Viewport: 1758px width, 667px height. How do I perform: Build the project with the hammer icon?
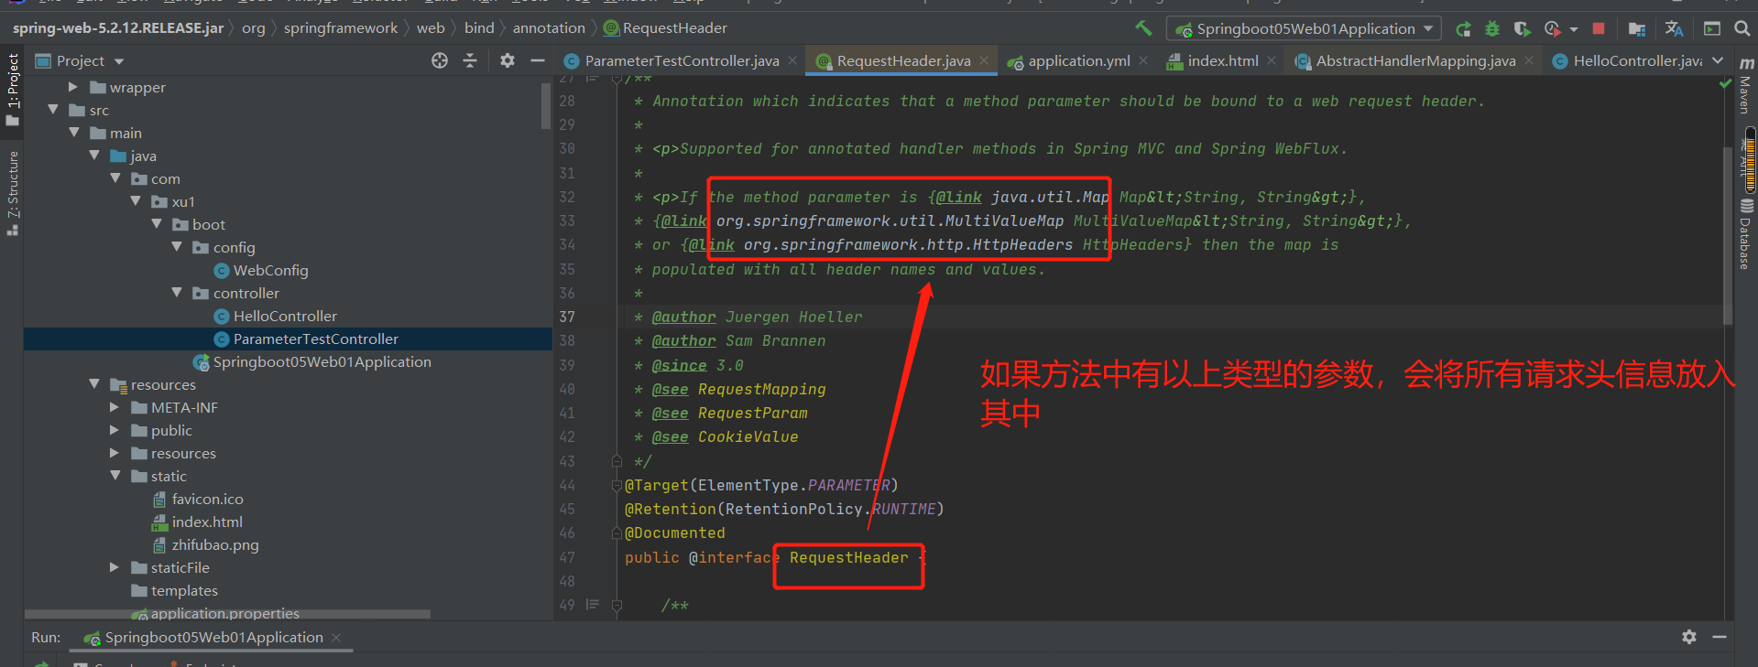point(1143,28)
